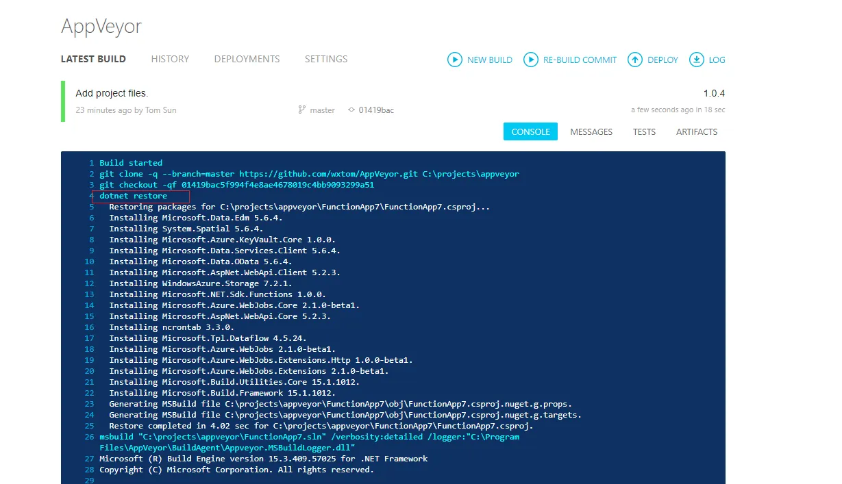Click 'Installing System.Spatial 5.6.4.' line

coord(186,229)
